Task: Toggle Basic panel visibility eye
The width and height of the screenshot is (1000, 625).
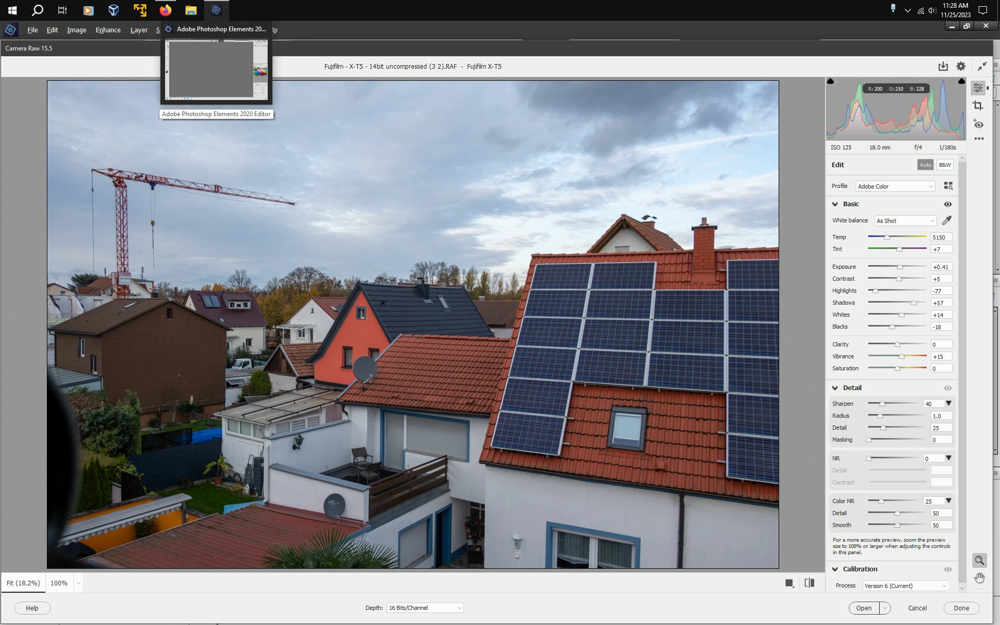Action: (947, 204)
